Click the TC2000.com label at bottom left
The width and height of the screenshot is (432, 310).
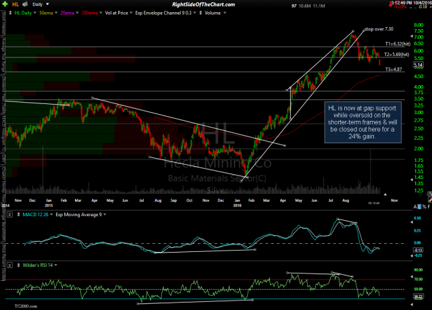click(26, 306)
